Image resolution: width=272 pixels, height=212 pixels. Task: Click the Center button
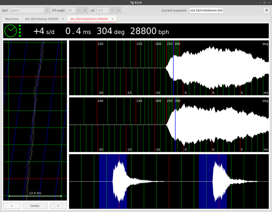click(x=35, y=206)
